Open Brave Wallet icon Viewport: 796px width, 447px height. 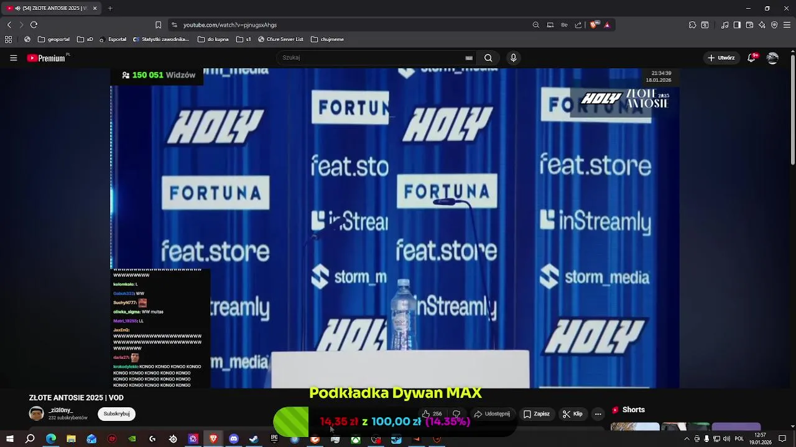(749, 25)
